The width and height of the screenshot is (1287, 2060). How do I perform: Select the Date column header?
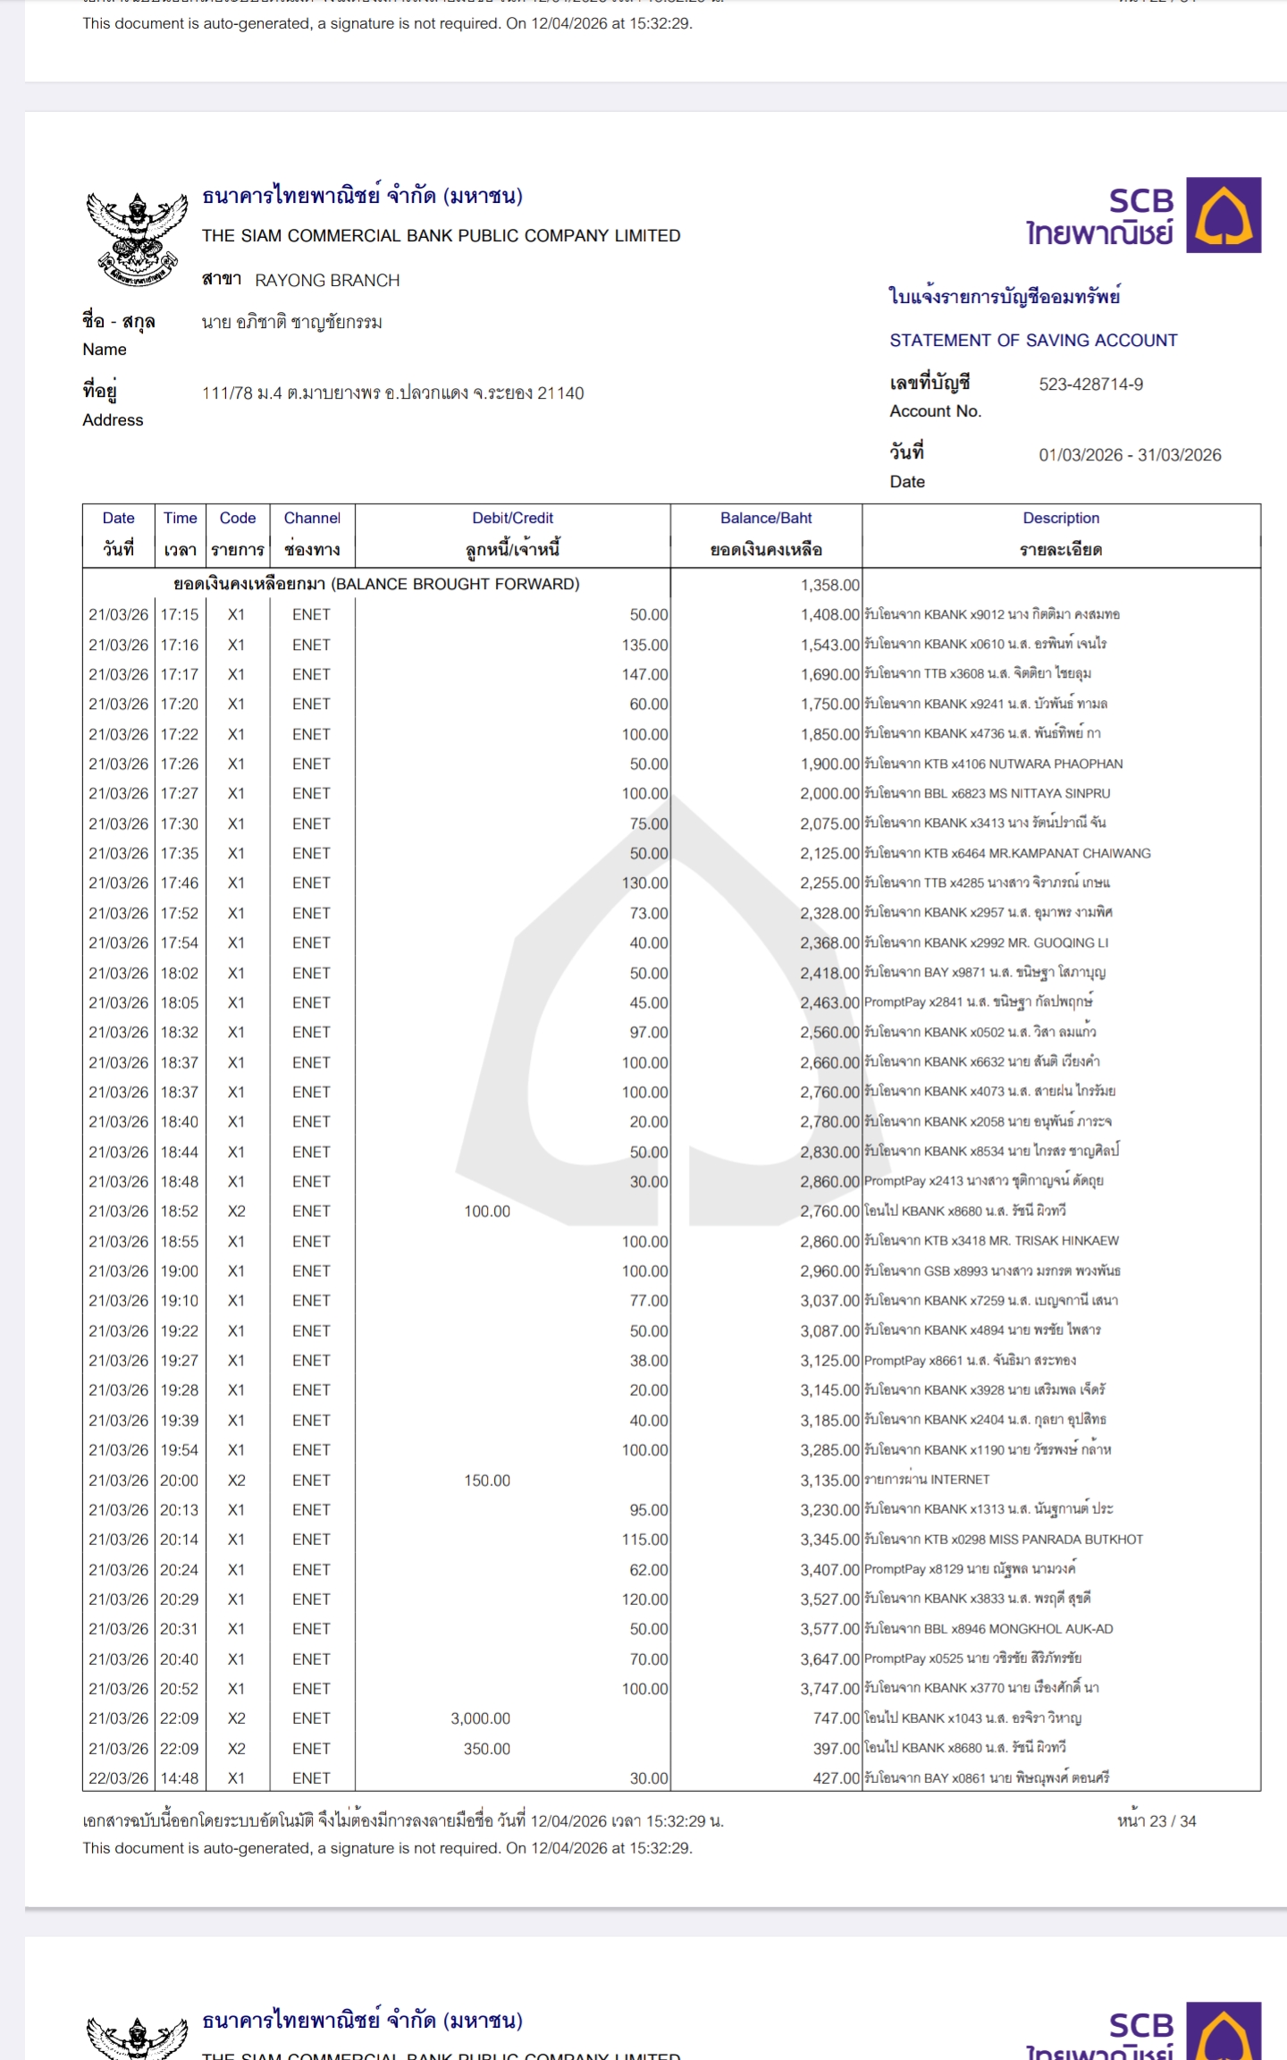click(118, 534)
